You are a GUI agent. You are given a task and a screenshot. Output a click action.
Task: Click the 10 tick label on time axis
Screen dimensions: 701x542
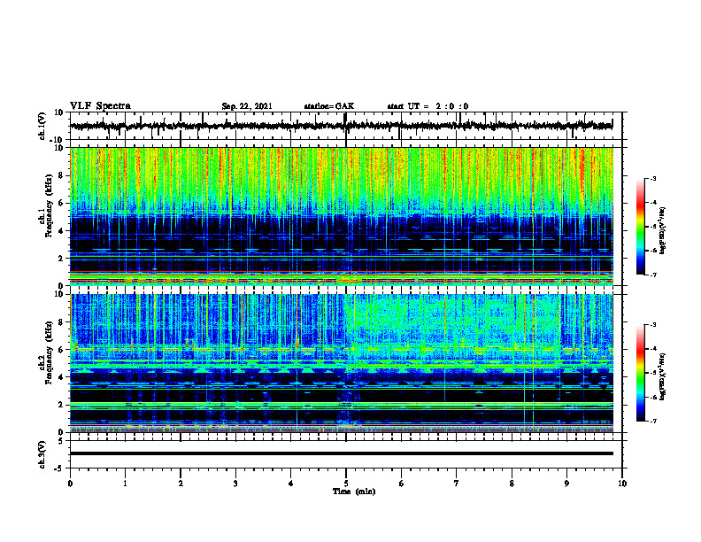[622, 484]
